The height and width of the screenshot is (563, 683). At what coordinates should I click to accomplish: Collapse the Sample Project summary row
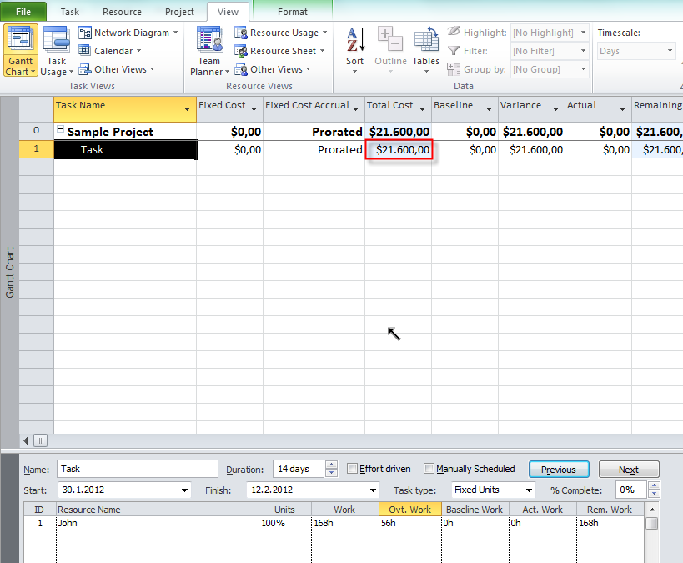pos(60,131)
